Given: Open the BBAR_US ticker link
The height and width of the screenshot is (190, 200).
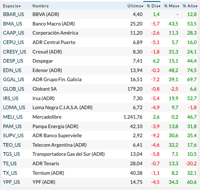Looking at the screenshot, I should point(13,14).
